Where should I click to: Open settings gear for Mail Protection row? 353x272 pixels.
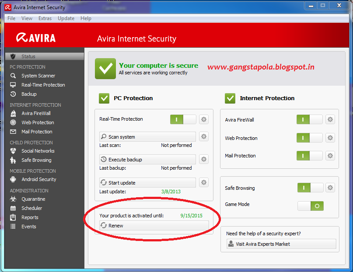tap(330, 156)
